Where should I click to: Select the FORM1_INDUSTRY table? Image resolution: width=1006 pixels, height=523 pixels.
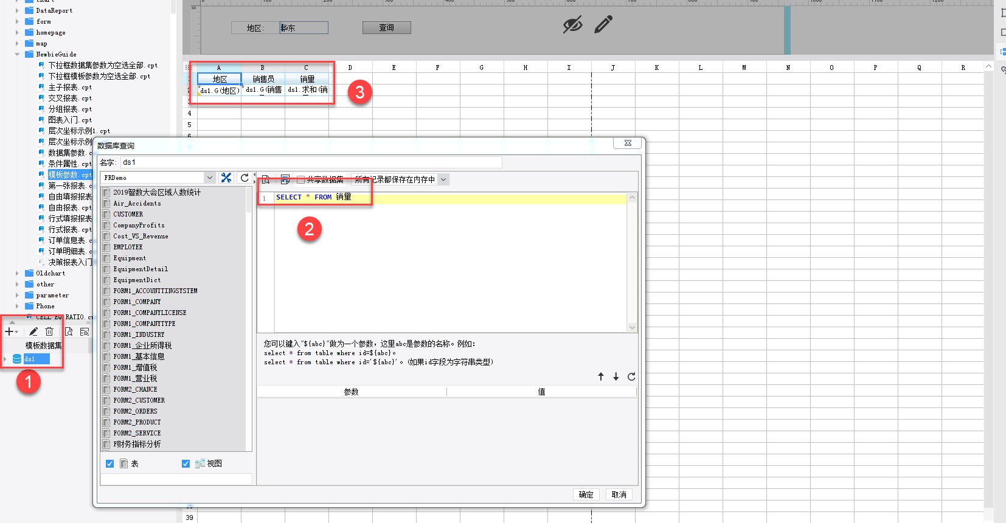139,334
